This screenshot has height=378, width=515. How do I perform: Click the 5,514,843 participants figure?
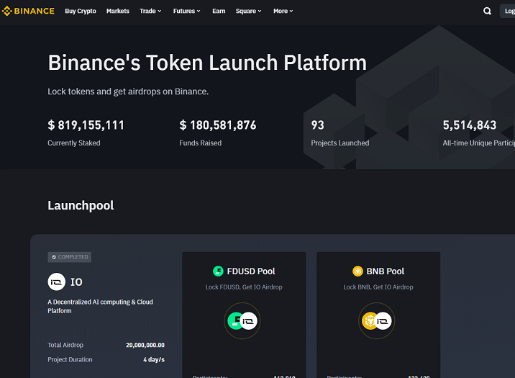point(470,125)
